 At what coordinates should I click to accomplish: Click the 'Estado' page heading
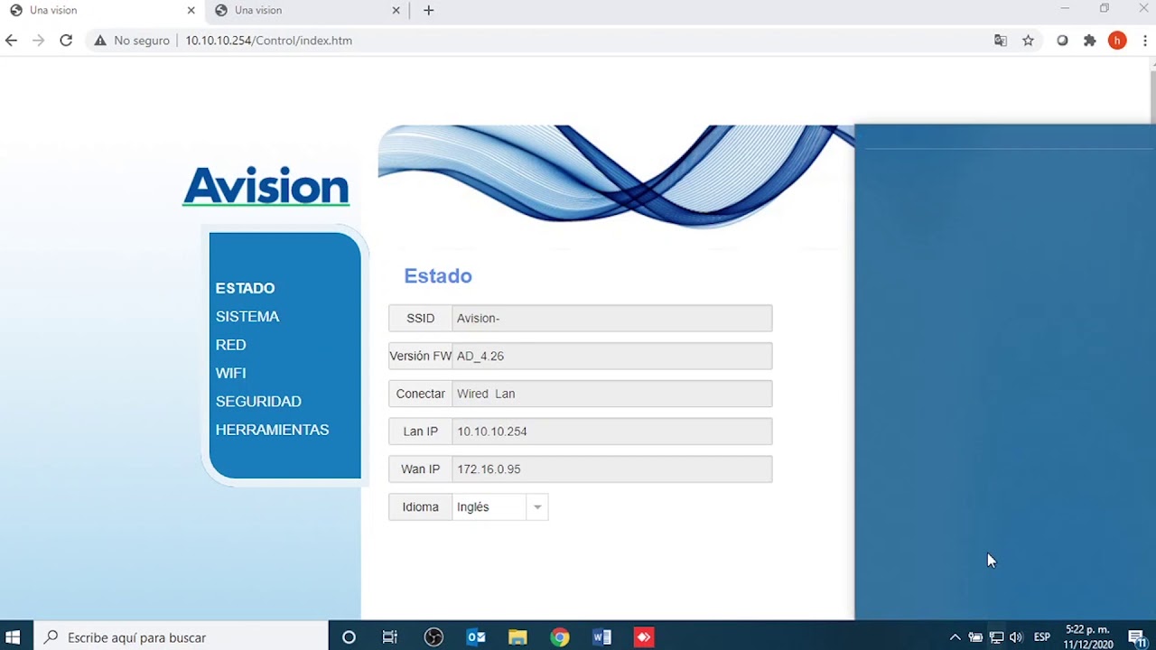438,276
